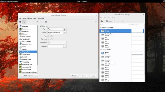Select Video QXL entry
The width and height of the screenshot is (165, 92).
point(28,62)
